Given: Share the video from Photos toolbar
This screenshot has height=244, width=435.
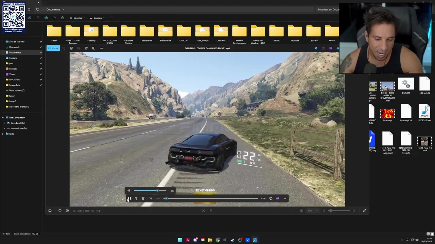Looking at the screenshot, I should tap(86, 48).
